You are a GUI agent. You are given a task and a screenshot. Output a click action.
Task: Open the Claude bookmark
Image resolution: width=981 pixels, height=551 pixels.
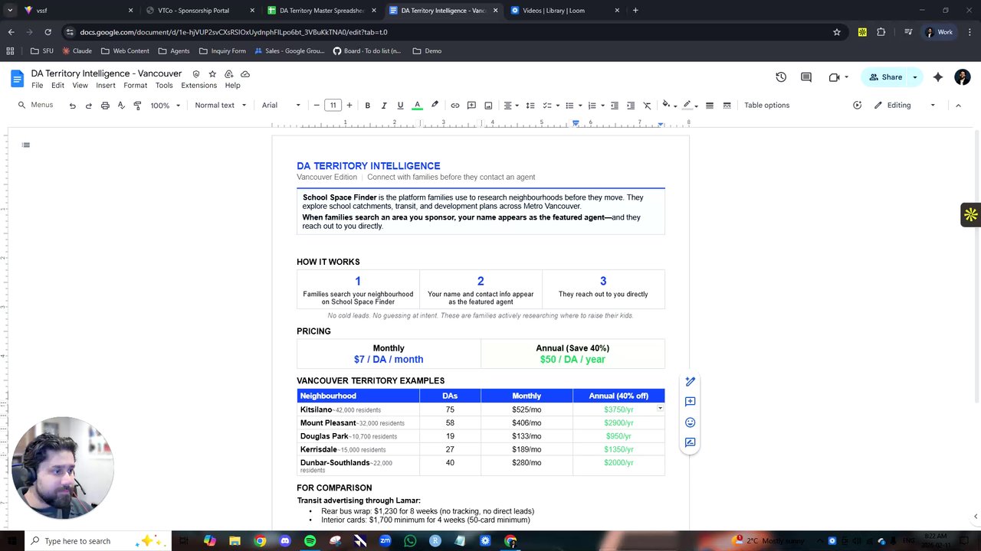tap(77, 51)
